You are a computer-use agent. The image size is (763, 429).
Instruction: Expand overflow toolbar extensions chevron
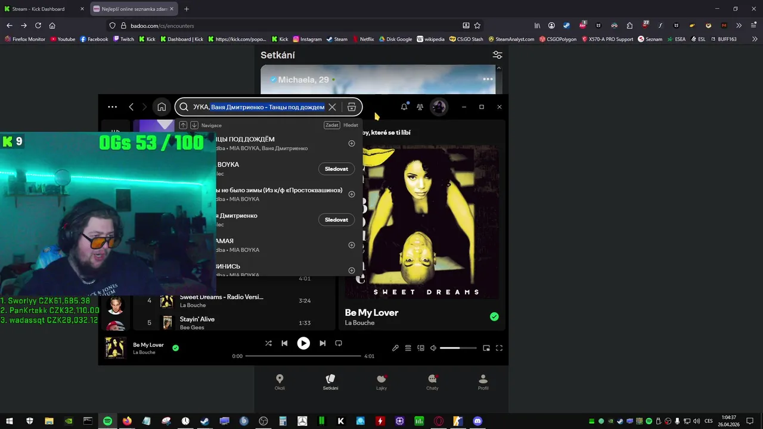point(739,26)
